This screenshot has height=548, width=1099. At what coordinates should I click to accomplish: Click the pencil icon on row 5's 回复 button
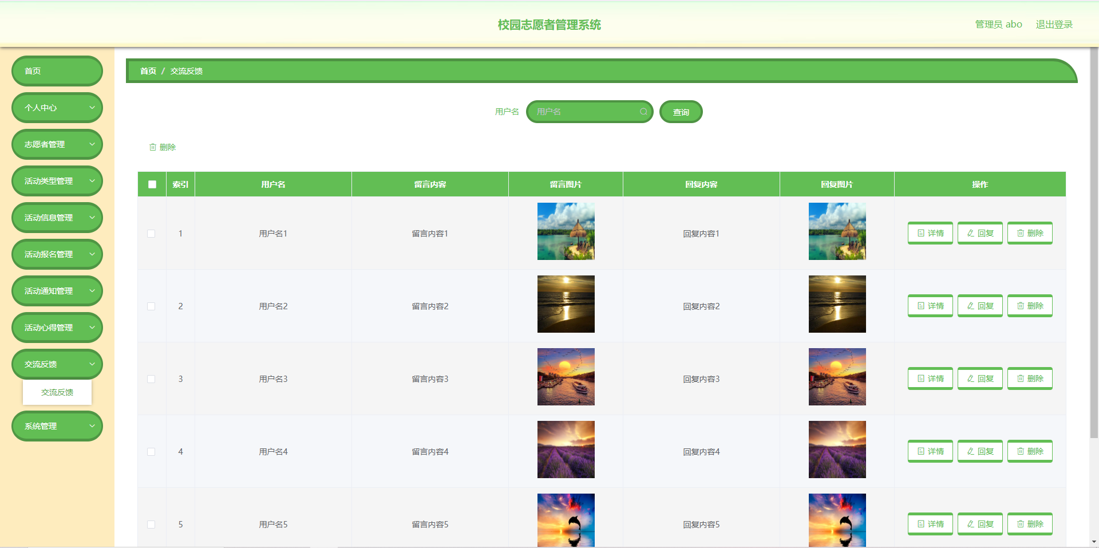(x=970, y=524)
